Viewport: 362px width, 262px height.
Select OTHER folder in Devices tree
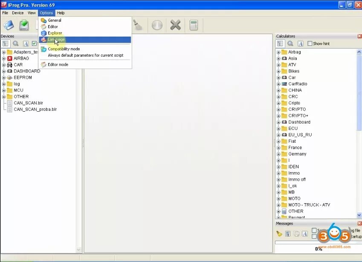[21, 97]
